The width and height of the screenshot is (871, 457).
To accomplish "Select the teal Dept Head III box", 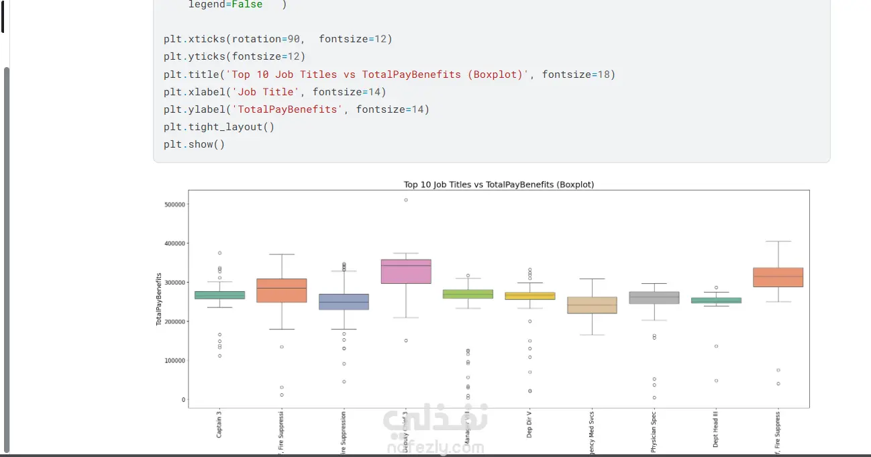I will point(716,301).
